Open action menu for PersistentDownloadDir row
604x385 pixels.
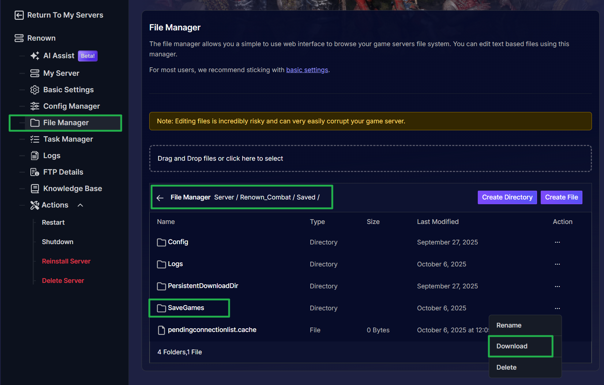tap(557, 286)
